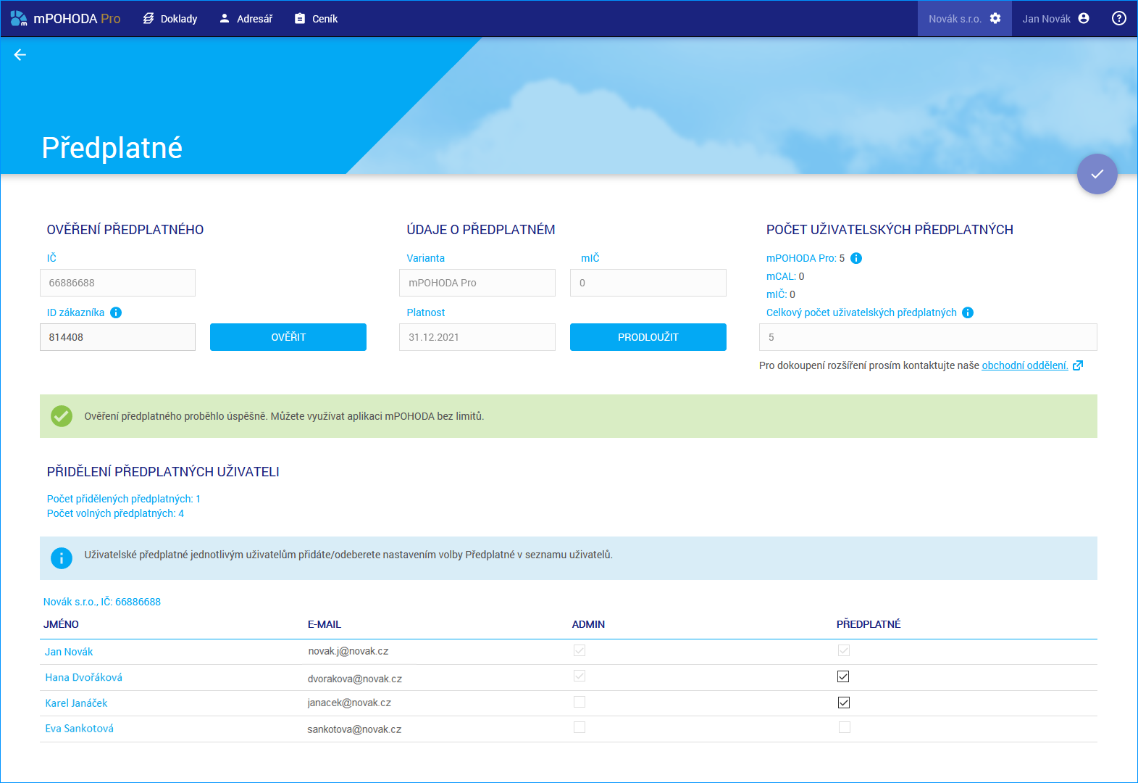Toggle Předplatné checkbox for Jan Novák
Viewport: 1138px width, 783px height.
coord(844,650)
